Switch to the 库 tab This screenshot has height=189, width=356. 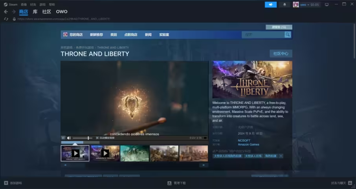coord(35,12)
